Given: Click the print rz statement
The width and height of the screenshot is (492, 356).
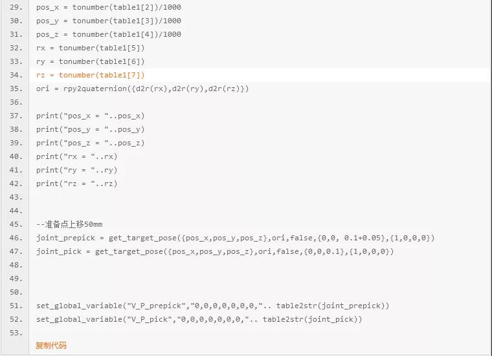Looking at the screenshot, I should pyautogui.click(x=77, y=183).
